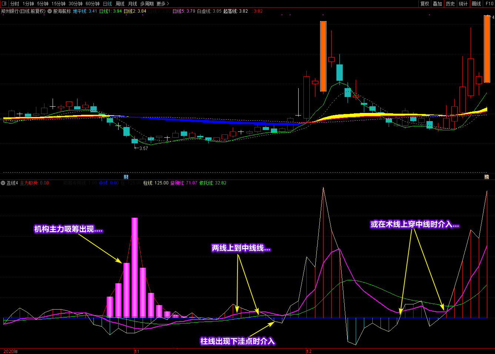Click the 叠加 overlay tool

coord(438,4)
